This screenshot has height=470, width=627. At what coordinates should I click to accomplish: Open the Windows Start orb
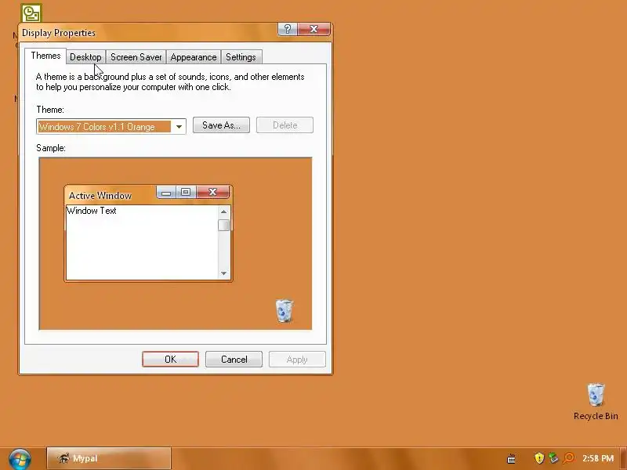click(20, 459)
